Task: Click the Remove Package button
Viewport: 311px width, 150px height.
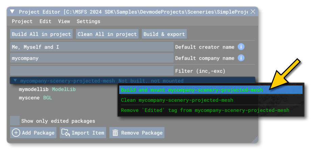Action: (x=137, y=133)
